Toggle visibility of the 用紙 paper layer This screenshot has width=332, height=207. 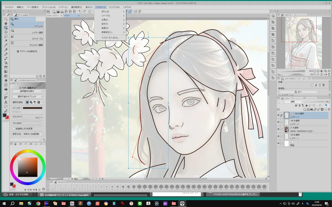click(x=278, y=144)
